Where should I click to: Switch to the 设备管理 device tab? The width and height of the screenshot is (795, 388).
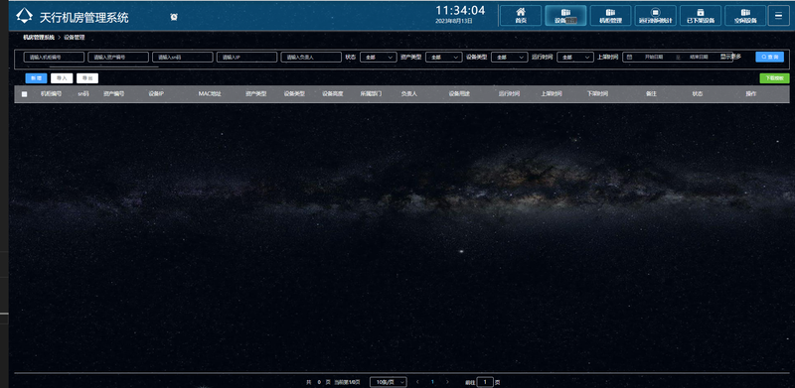565,15
